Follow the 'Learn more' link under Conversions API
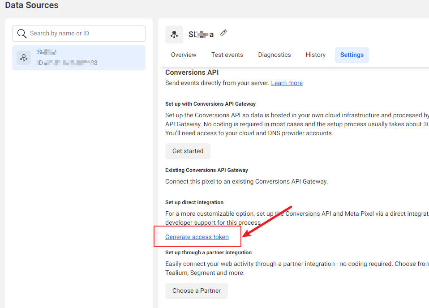The width and height of the screenshot is (429, 308). [x=287, y=83]
